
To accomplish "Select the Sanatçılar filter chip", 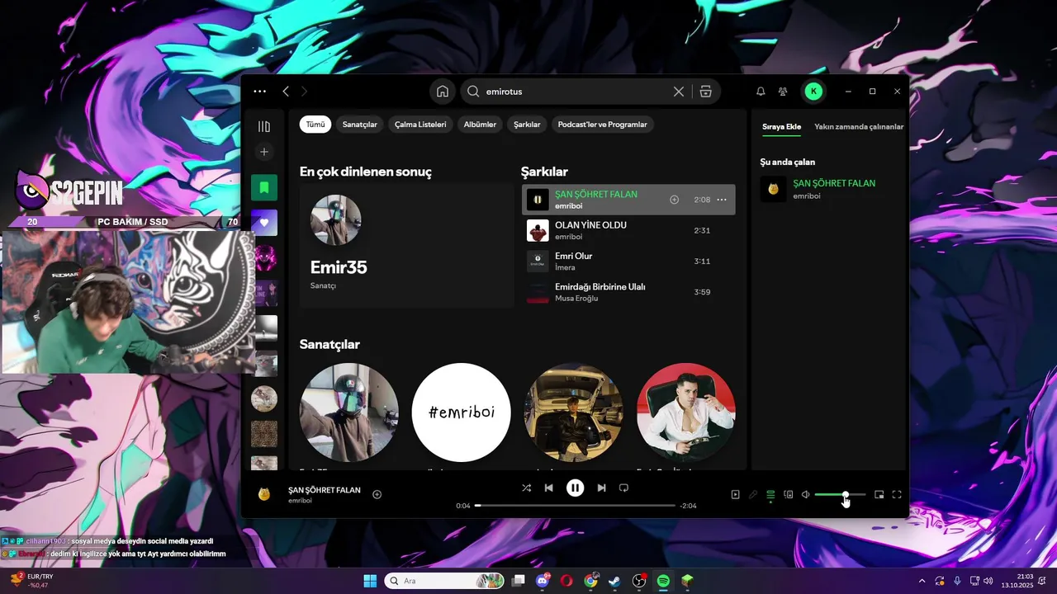I will tap(360, 125).
